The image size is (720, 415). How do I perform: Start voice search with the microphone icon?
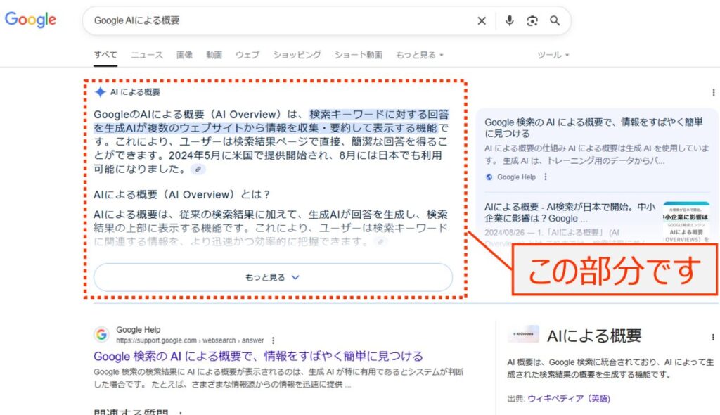509,20
